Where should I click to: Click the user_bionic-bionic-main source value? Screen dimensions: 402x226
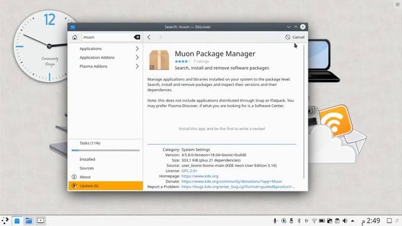tap(229, 166)
